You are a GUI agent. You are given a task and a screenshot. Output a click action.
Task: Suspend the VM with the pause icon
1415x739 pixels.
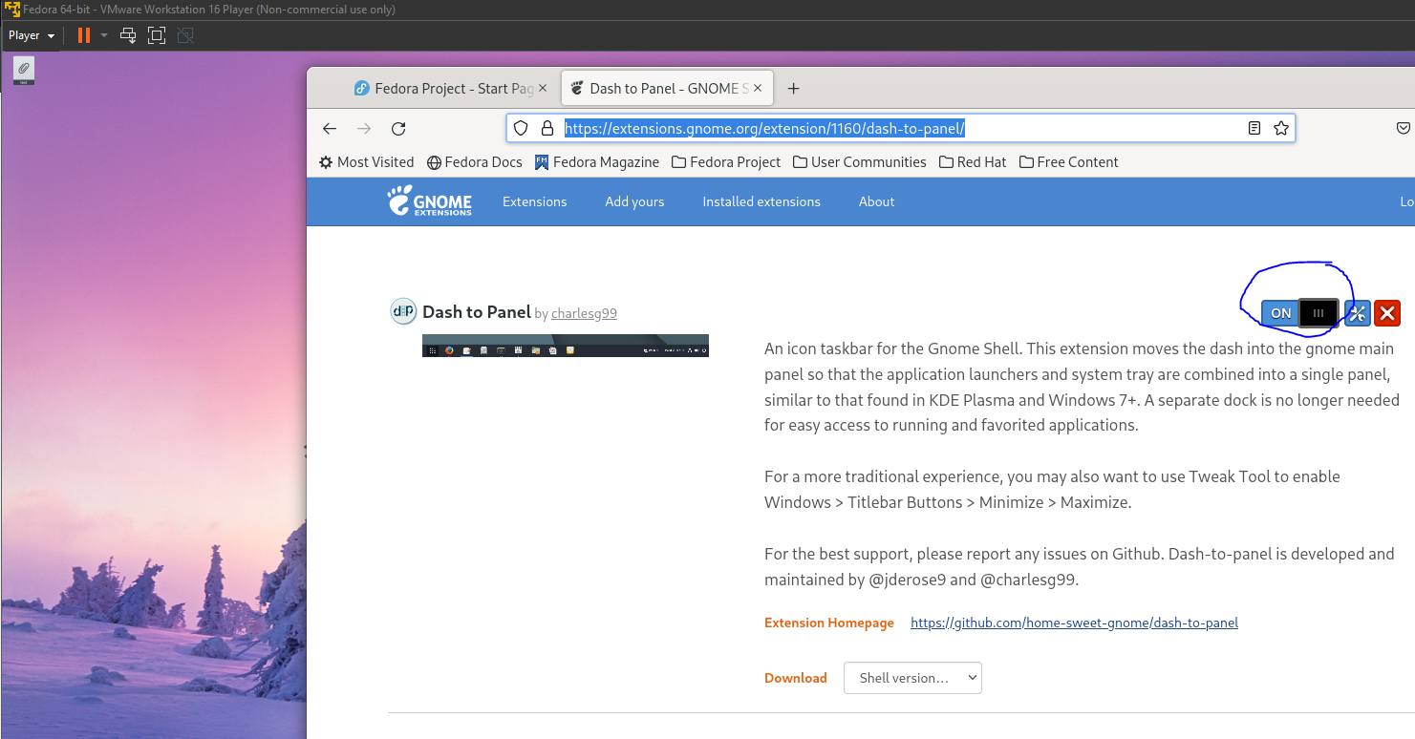(84, 35)
